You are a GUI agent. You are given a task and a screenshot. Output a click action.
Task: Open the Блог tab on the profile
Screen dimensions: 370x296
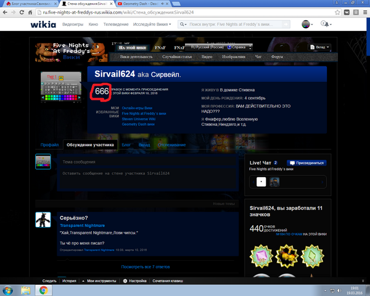point(126,145)
